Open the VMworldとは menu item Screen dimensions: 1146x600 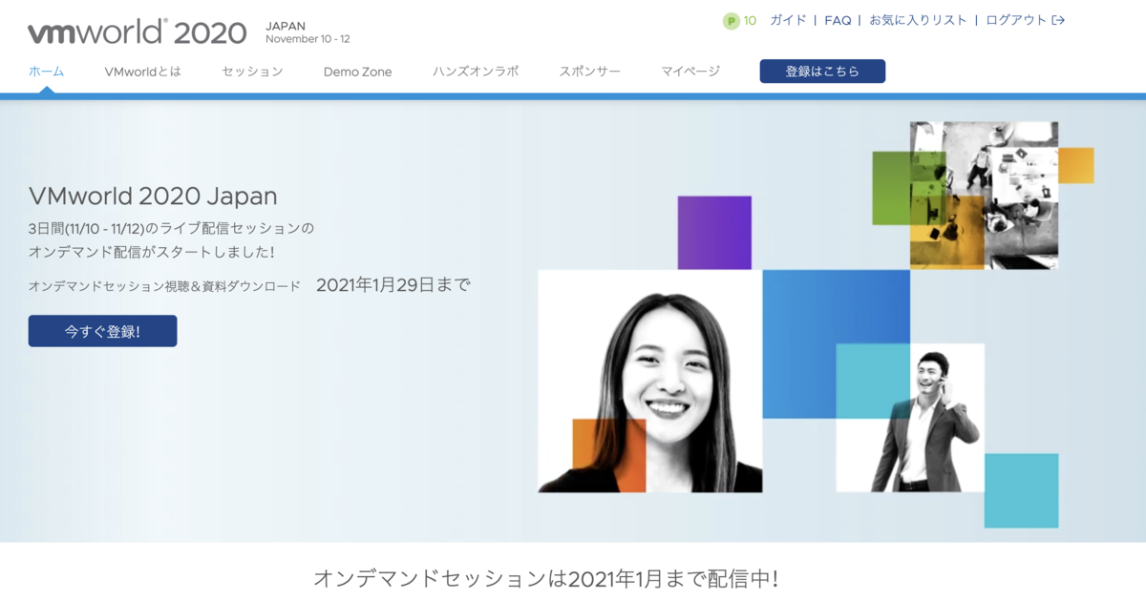coord(143,72)
